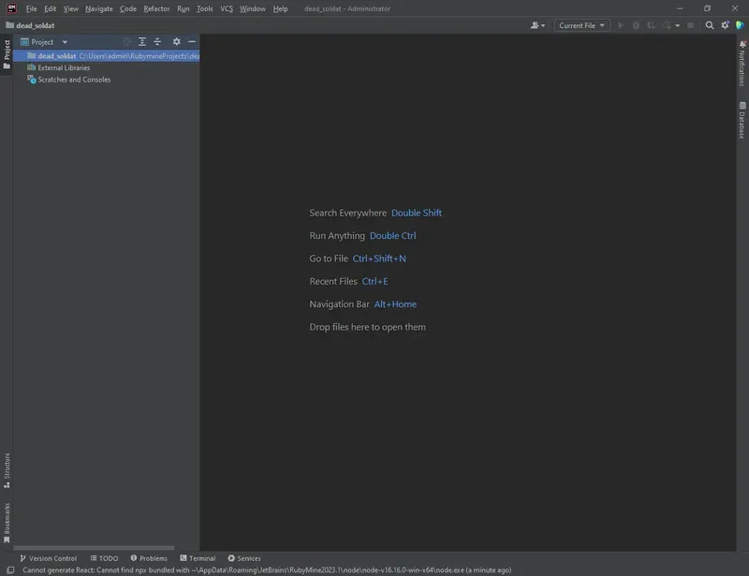Click the Double Shift shortcut link

[416, 213]
